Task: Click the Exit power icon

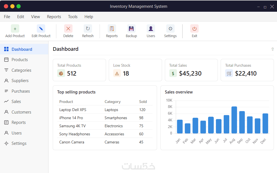Action: [194, 29]
